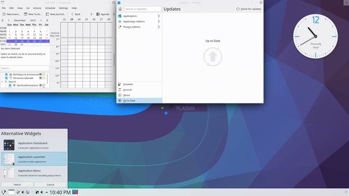
Task: Go to next month in the mini calendar
Action: click(x=41, y=20)
